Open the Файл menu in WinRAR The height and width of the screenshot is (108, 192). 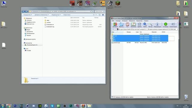pyautogui.click(x=113, y=21)
